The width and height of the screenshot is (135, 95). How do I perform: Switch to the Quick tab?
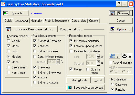coord(8,21)
